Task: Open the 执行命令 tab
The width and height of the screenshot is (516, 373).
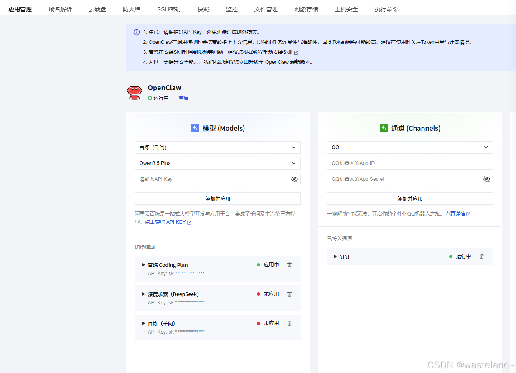Action: [x=386, y=9]
